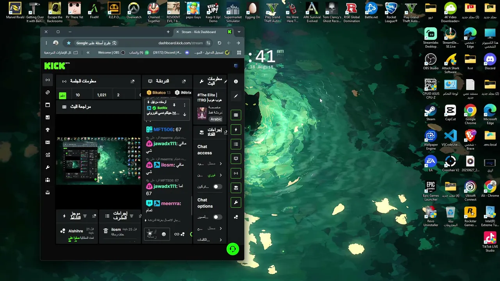The image size is (500, 281).
Task: Open three-dot options on BotRix pinned message
Action: (185, 105)
